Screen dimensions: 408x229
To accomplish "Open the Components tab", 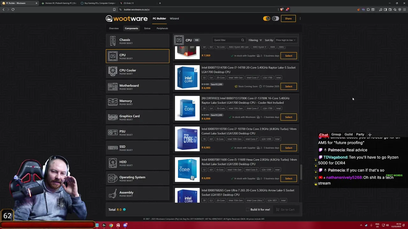I will pos(131,28).
